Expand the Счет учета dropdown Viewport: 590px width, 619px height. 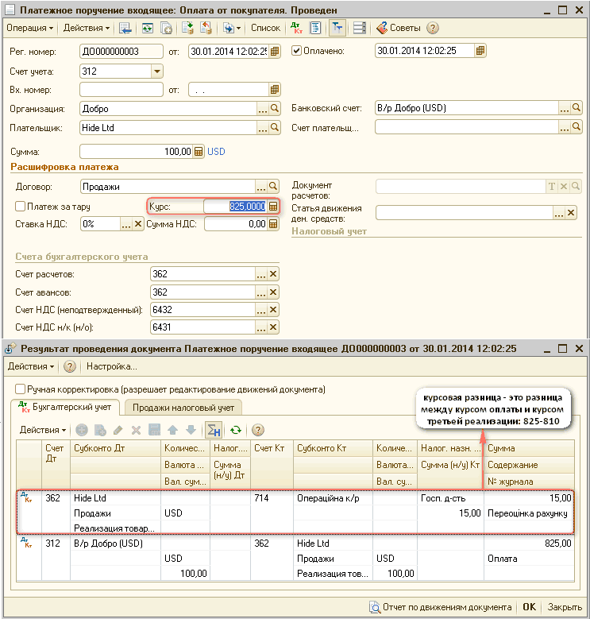[156, 71]
